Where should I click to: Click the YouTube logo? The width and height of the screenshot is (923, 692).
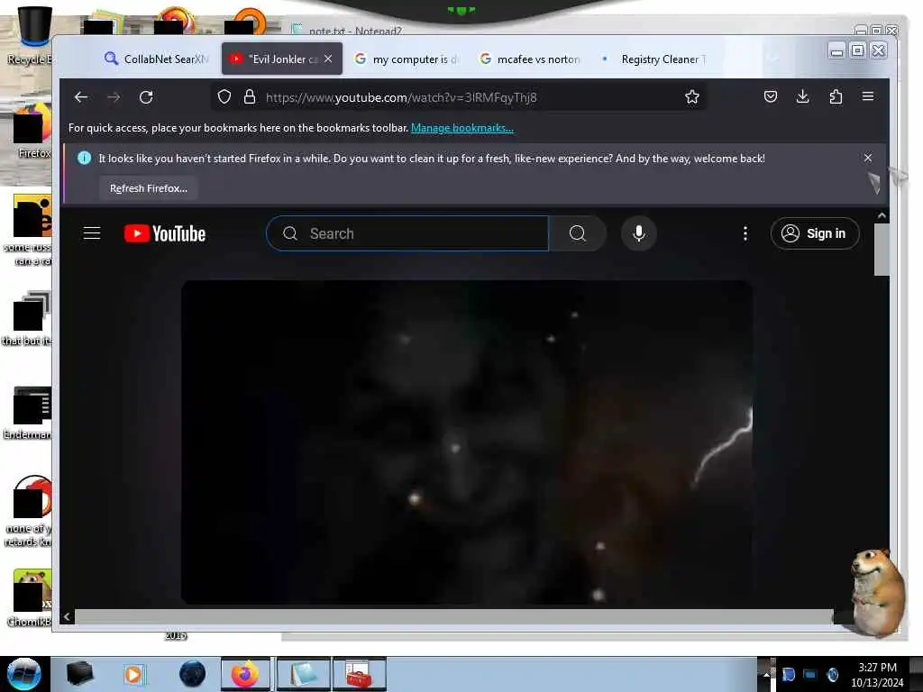point(165,233)
